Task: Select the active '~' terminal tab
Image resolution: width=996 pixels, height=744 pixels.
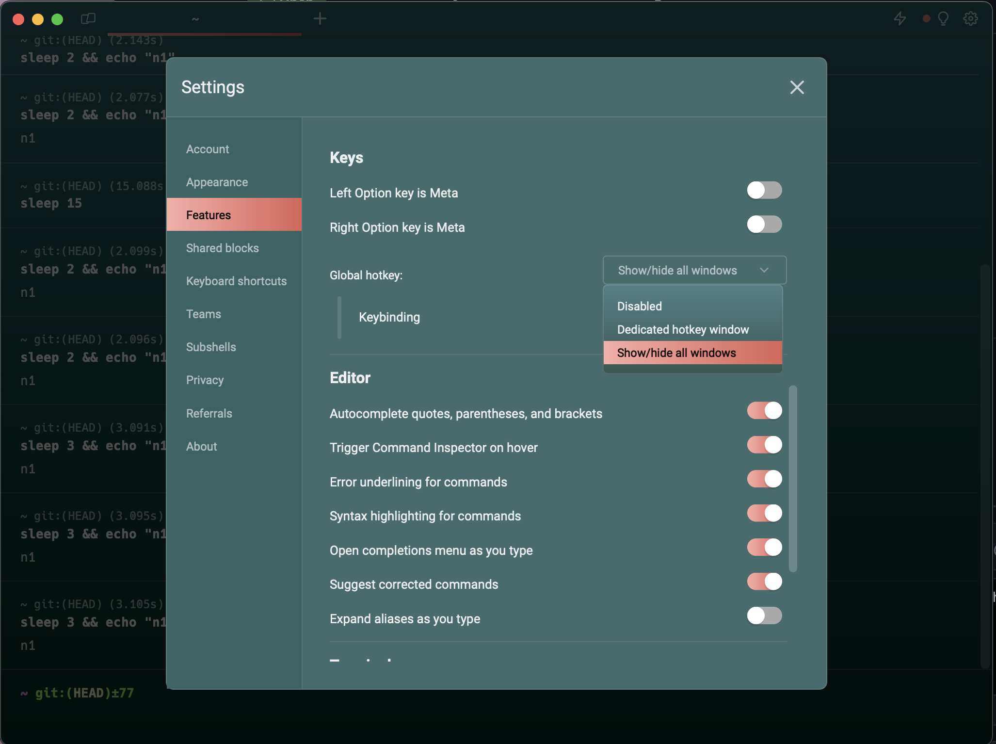Action: pos(195,19)
